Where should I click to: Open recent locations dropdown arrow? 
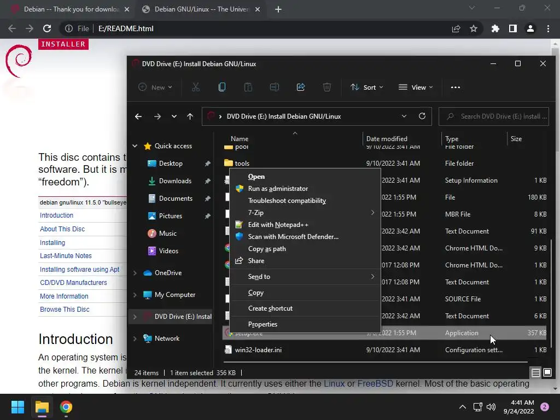(x=174, y=116)
